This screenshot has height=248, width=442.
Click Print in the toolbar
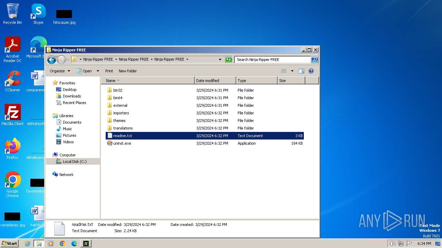point(109,71)
